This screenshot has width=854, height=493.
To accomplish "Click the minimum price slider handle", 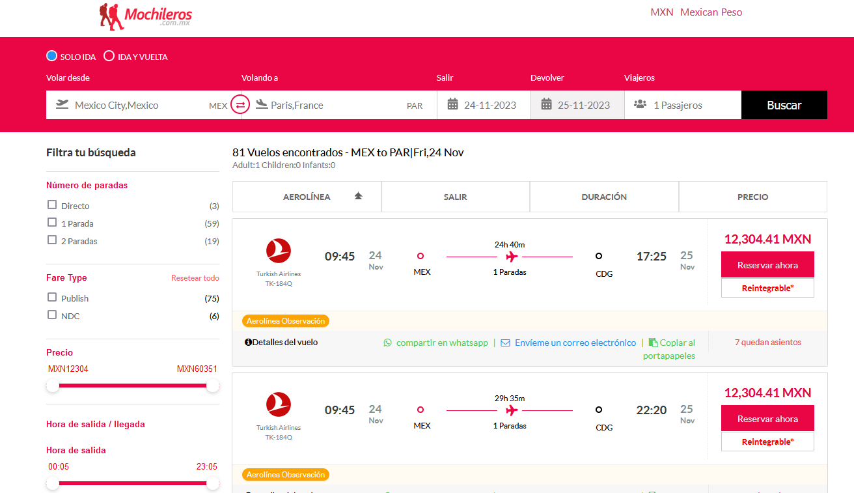I will tap(53, 386).
